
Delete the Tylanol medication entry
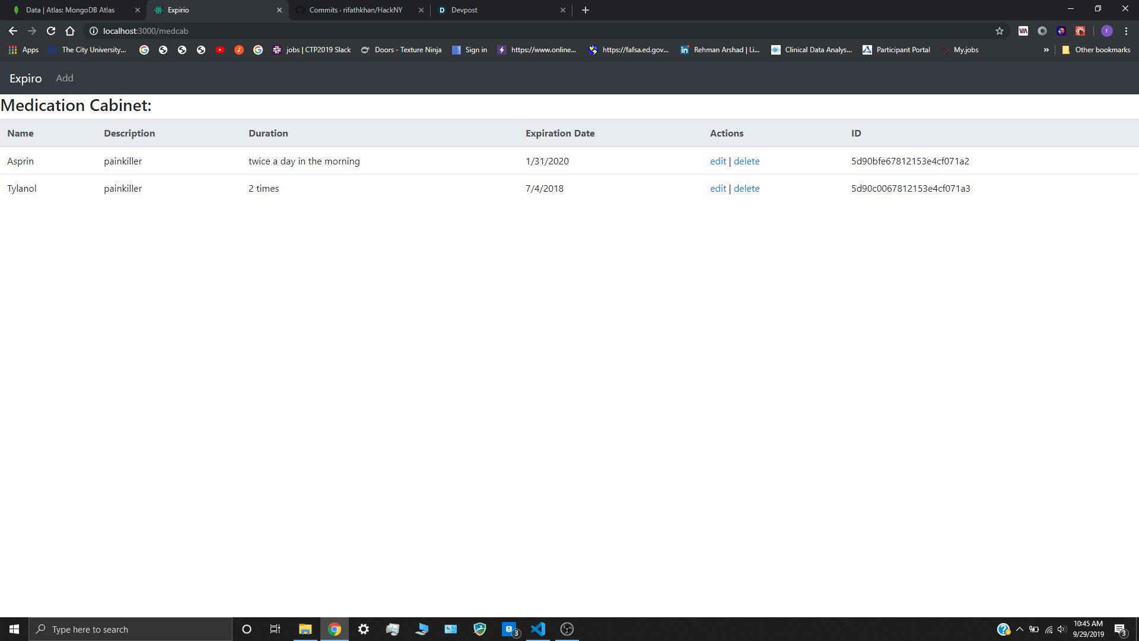click(746, 189)
